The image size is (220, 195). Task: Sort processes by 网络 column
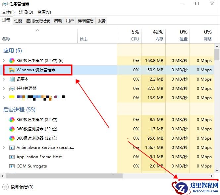pyautogui.click(x=202, y=36)
